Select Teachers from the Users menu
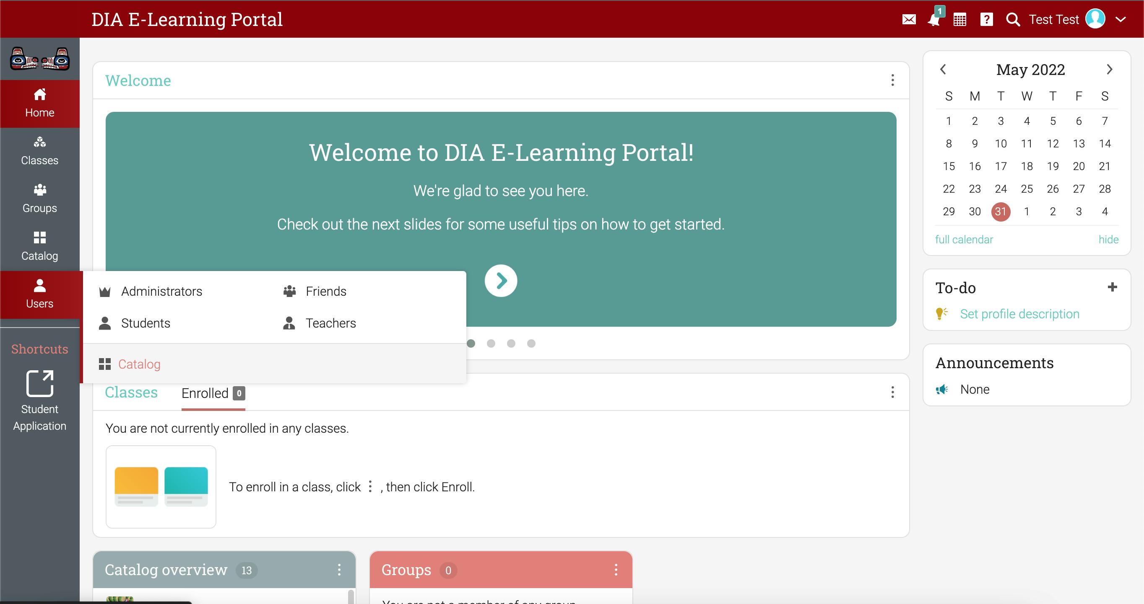Image resolution: width=1144 pixels, height=604 pixels. coord(330,323)
